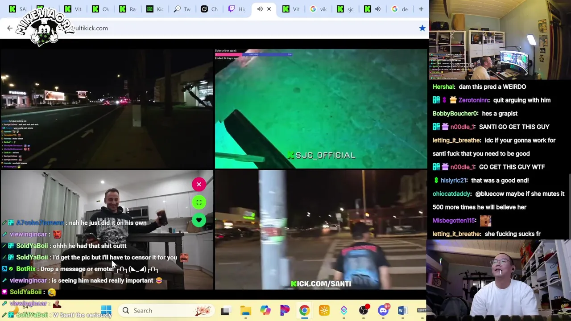Select the KICK.COM/SANTI stream panel

(321, 230)
